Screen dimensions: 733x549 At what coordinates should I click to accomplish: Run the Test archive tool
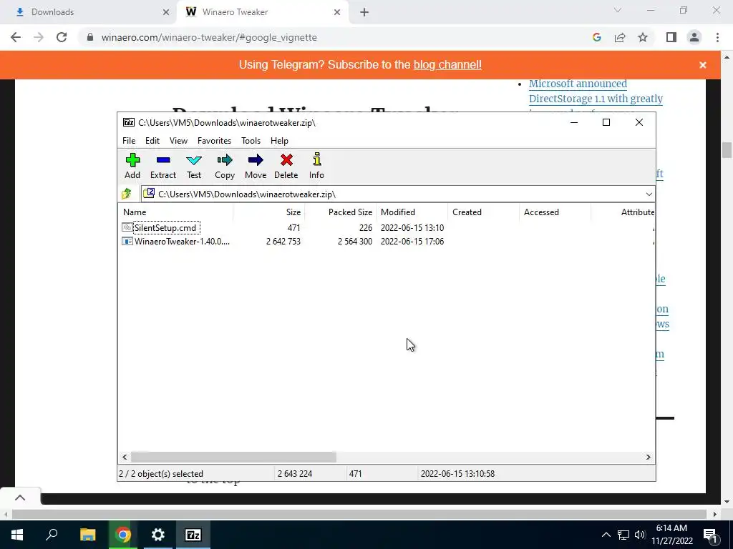194,160
